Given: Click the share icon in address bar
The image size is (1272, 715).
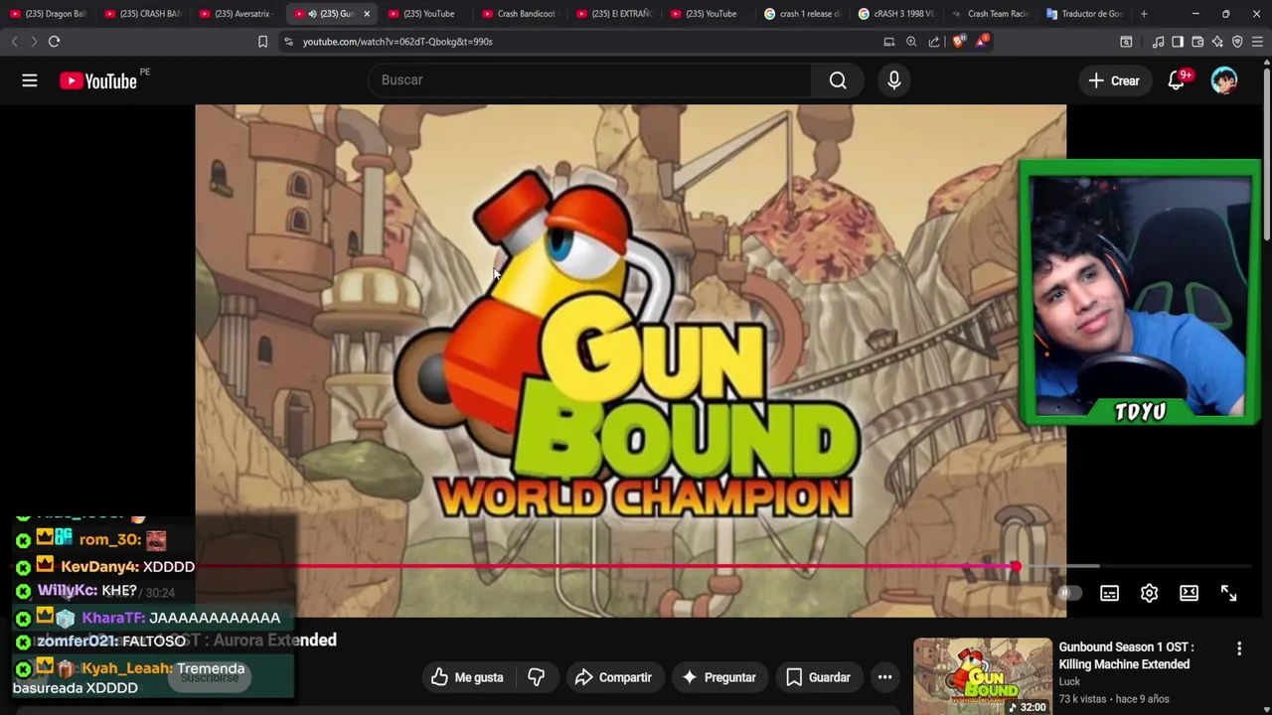Looking at the screenshot, I should (x=934, y=42).
